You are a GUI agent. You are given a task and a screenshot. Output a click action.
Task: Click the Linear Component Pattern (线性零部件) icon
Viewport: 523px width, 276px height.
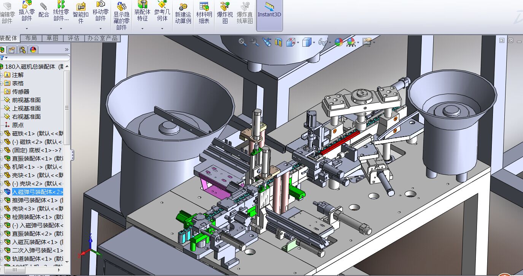tap(61, 4)
